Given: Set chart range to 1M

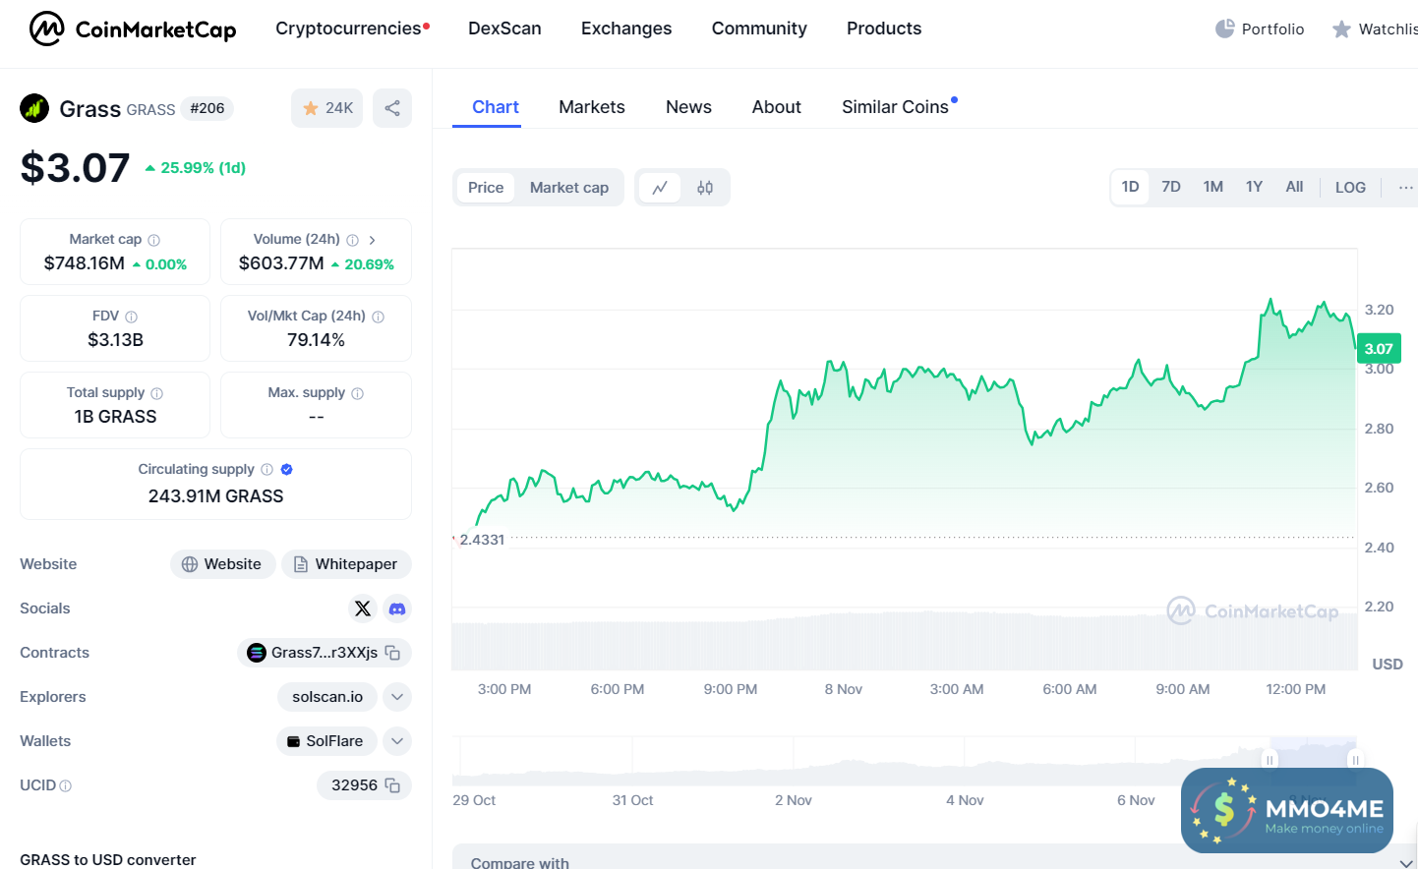Looking at the screenshot, I should click(x=1212, y=187).
